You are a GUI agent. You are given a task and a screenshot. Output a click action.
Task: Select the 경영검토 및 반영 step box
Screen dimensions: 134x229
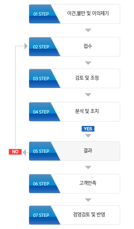74,215
